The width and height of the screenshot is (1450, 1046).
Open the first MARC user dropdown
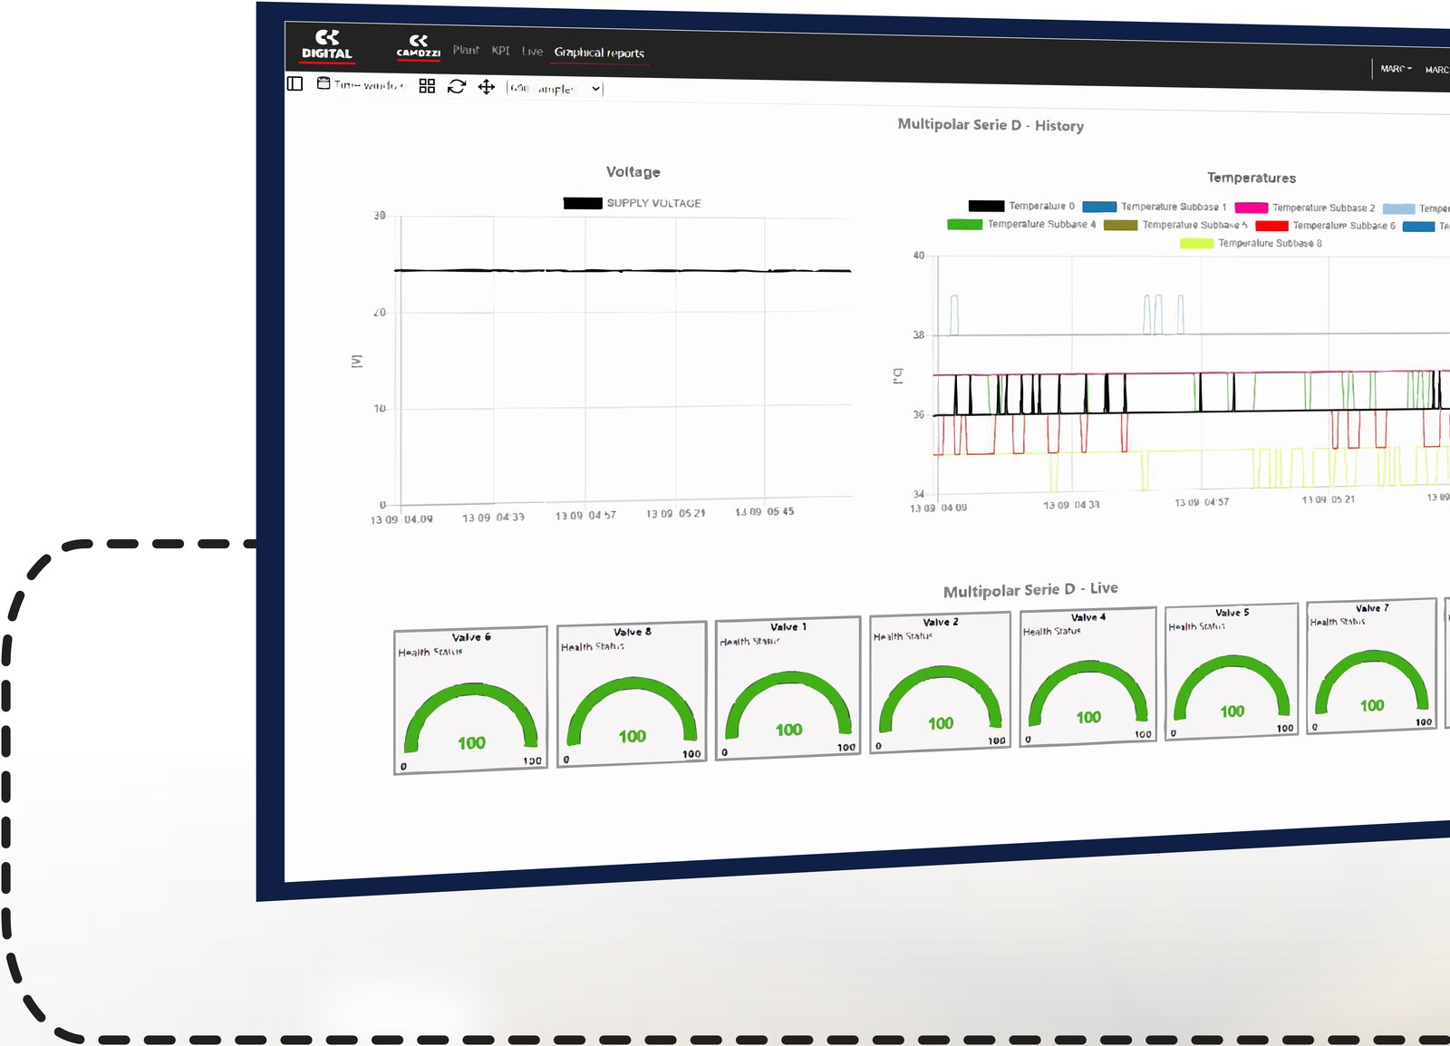tap(1396, 69)
